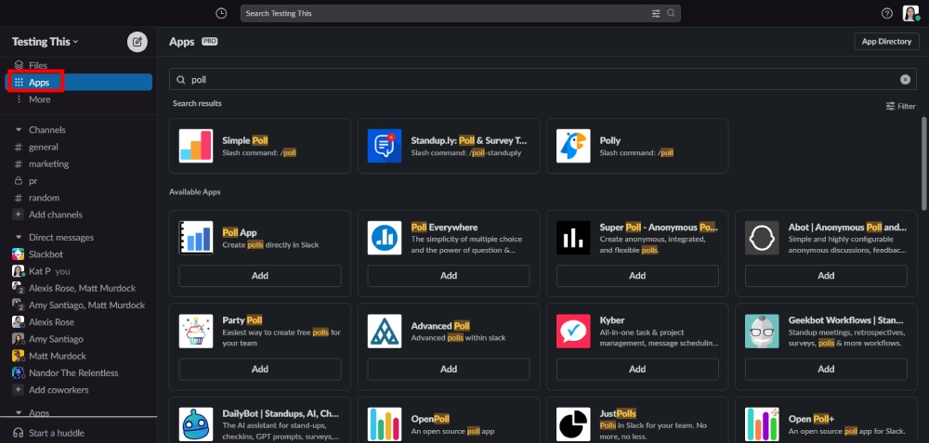Collapse the Channels section

click(x=19, y=130)
